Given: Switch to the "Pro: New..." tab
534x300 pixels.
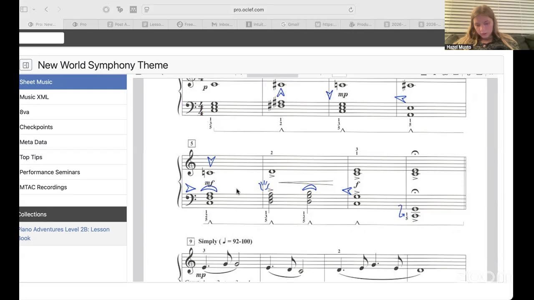Looking at the screenshot, I should [x=42, y=24].
